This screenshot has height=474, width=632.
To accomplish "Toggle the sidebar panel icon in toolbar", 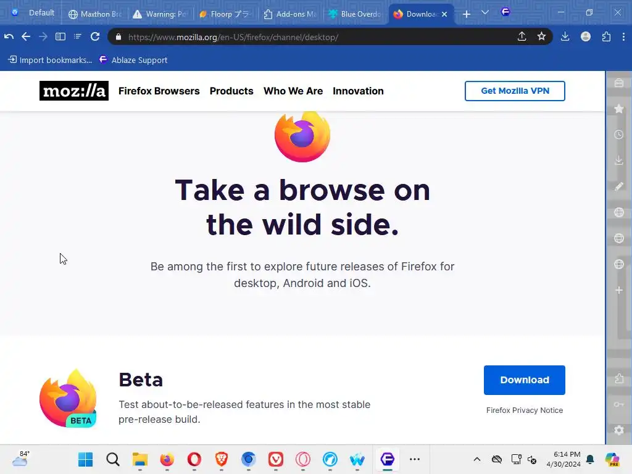I will coord(60,36).
